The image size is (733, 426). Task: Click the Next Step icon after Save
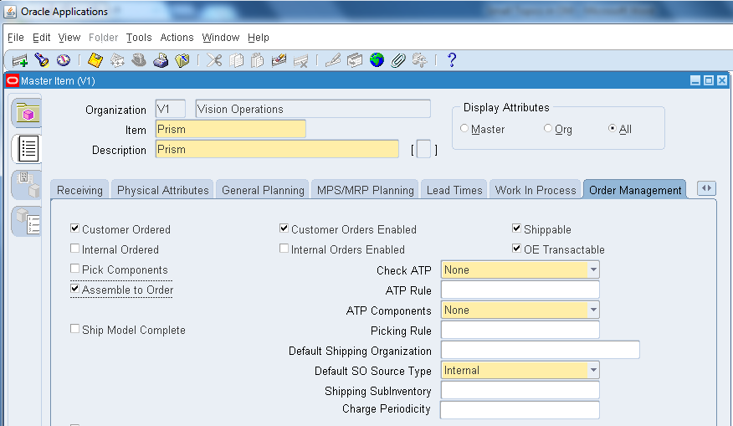pyautogui.click(x=117, y=60)
